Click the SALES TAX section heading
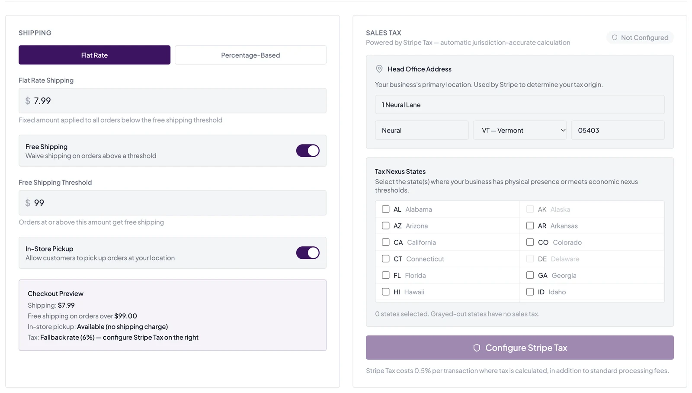Image resolution: width=692 pixels, height=393 pixels. (x=384, y=33)
